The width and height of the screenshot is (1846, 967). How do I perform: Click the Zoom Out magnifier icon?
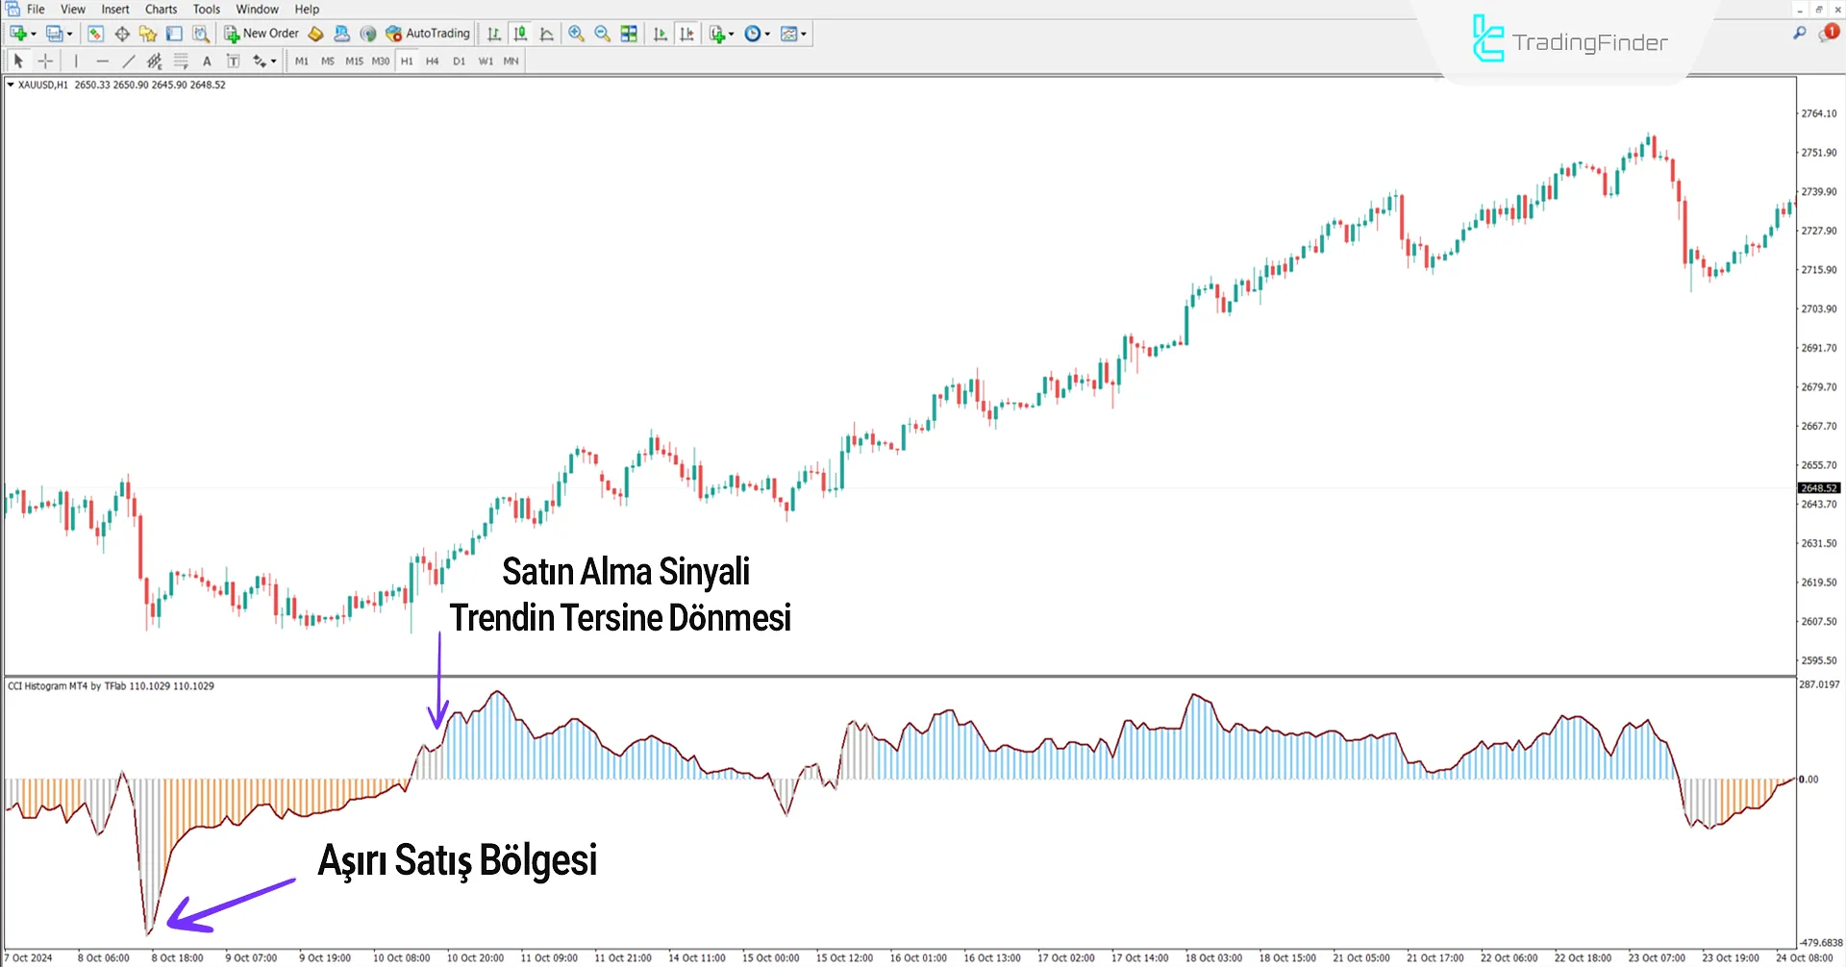pos(601,33)
